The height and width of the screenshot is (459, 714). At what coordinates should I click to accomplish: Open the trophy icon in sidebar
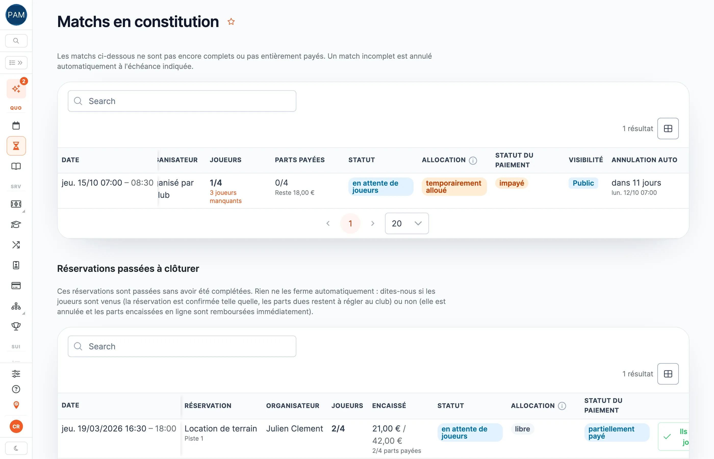coord(16,326)
